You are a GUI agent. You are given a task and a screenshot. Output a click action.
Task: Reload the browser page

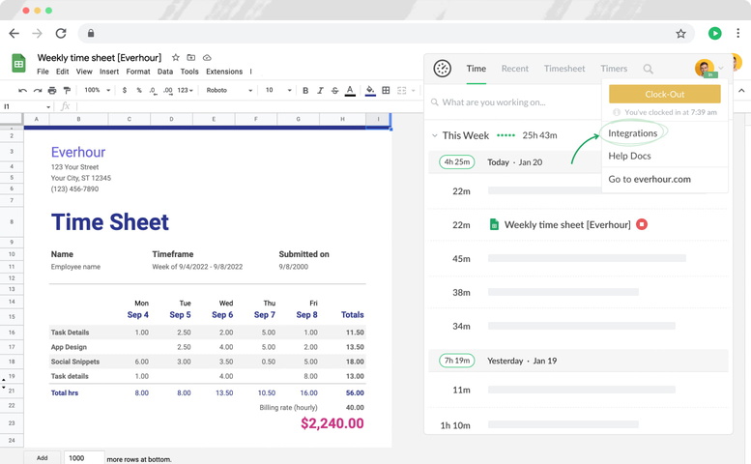pos(60,33)
